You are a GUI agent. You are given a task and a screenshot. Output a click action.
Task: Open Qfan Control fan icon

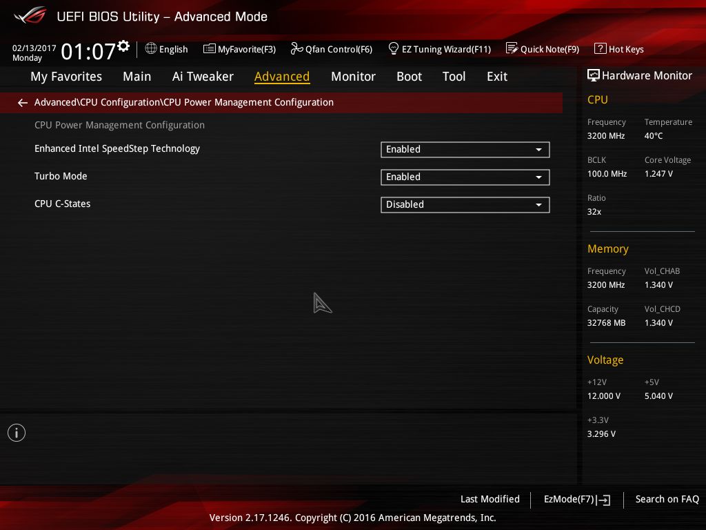point(296,48)
